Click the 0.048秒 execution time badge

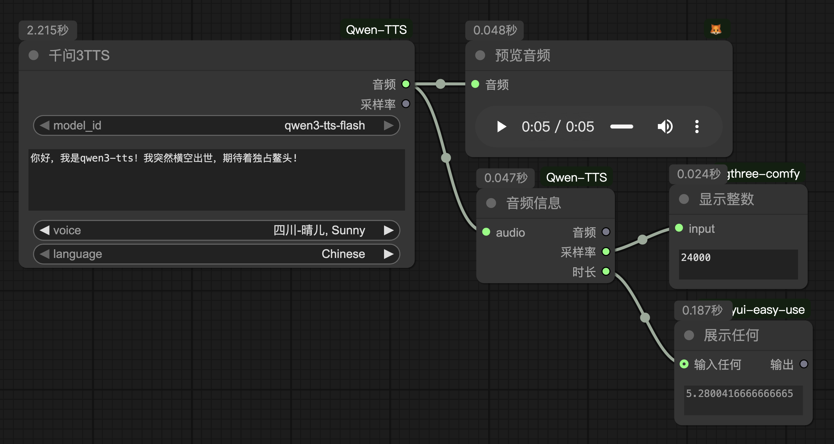point(494,30)
